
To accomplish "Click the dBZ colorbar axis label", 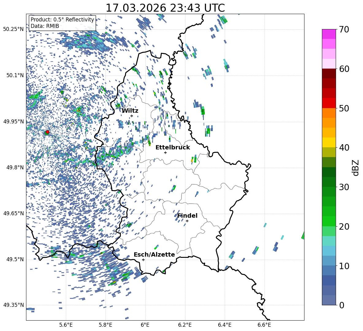I will click(355, 167).
